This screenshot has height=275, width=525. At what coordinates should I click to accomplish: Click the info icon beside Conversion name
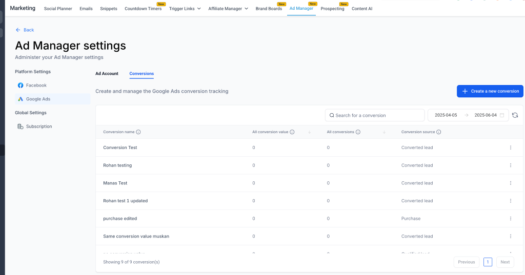[138, 132]
